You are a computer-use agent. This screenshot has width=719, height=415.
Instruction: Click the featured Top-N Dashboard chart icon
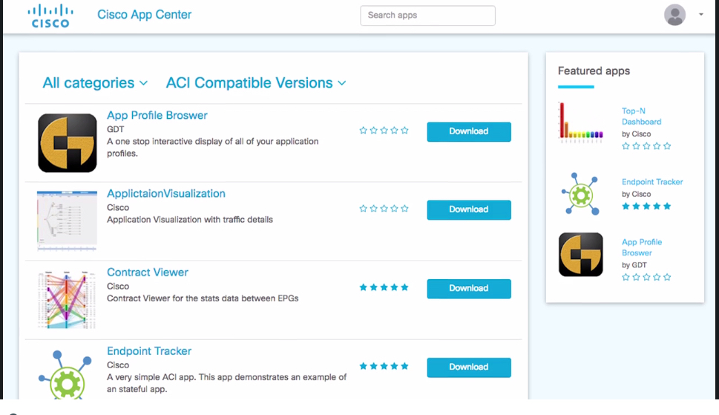pyautogui.click(x=580, y=122)
